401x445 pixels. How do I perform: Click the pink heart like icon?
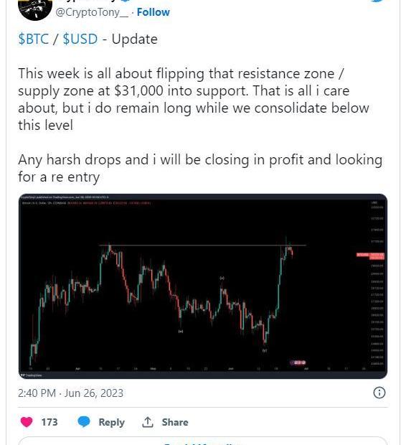(x=27, y=422)
